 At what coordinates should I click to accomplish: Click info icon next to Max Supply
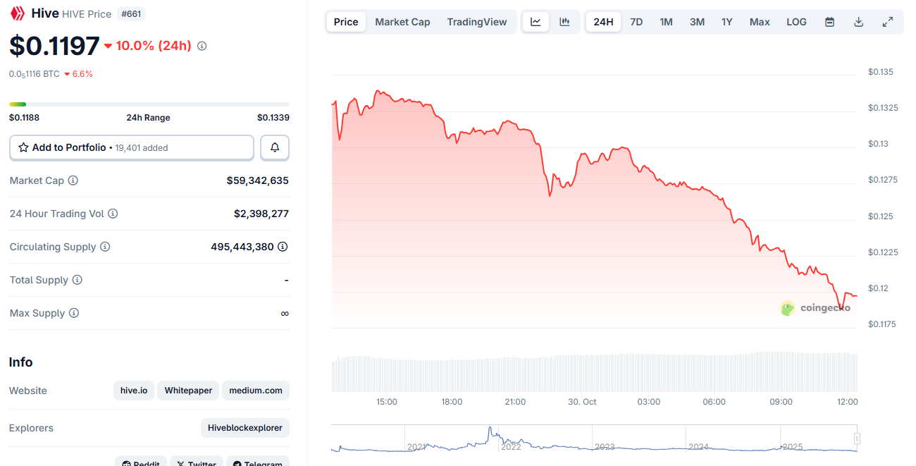[x=74, y=313]
